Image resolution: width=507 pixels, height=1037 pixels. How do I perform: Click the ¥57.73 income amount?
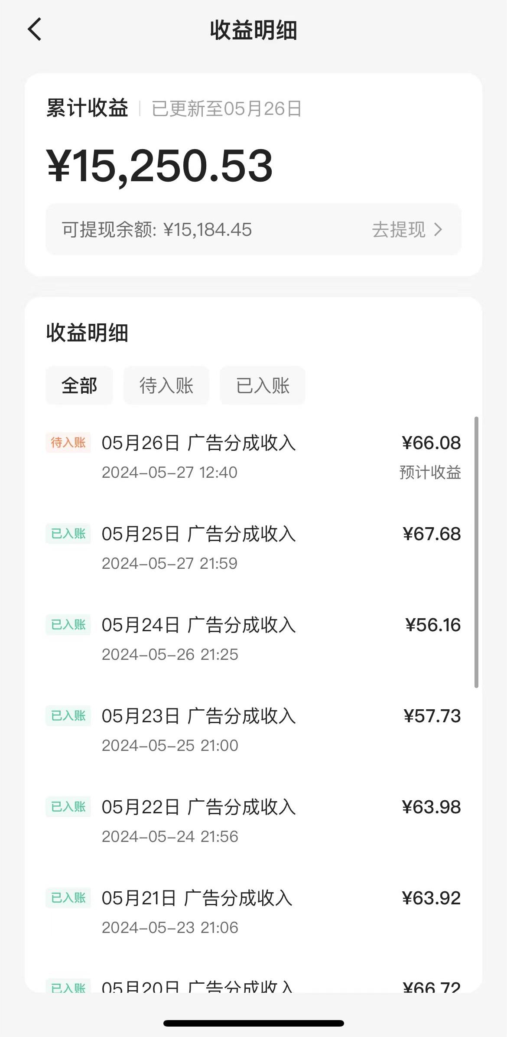pos(432,716)
